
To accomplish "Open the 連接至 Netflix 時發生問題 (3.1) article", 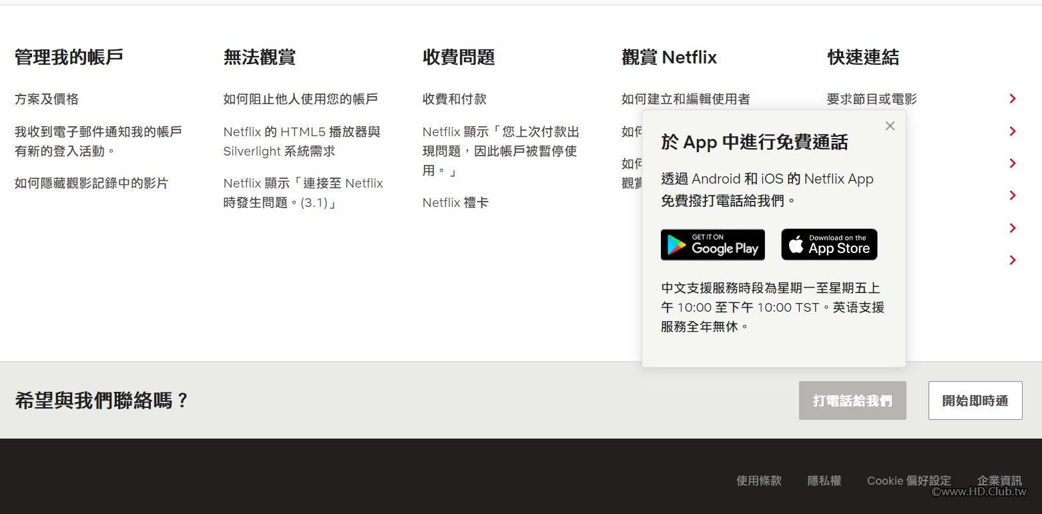I will [x=304, y=193].
